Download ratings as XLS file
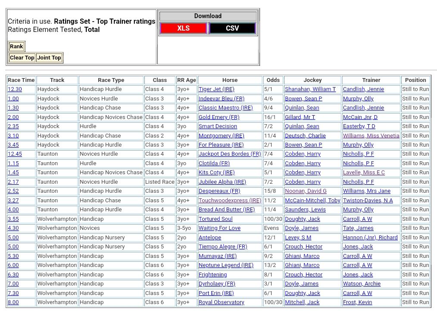This screenshot has height=317, width=437. pyautogui.click(x=184, y=28)
